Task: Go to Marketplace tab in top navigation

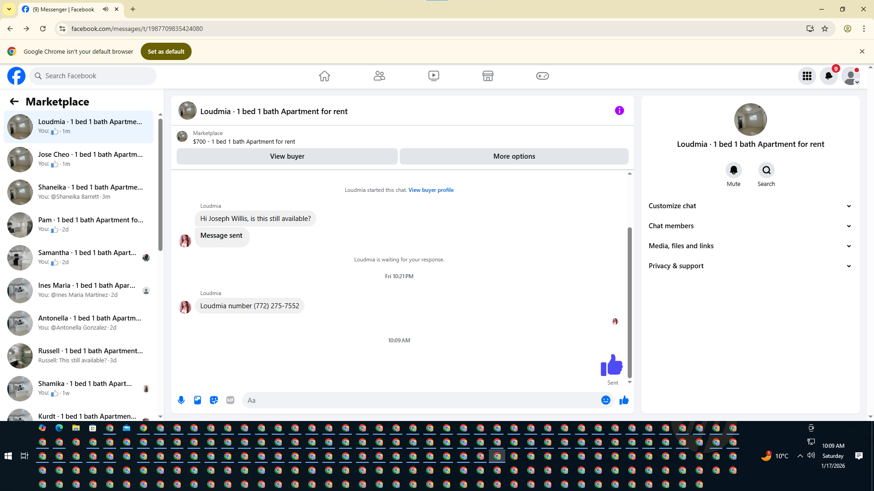Action: point(488,76)
